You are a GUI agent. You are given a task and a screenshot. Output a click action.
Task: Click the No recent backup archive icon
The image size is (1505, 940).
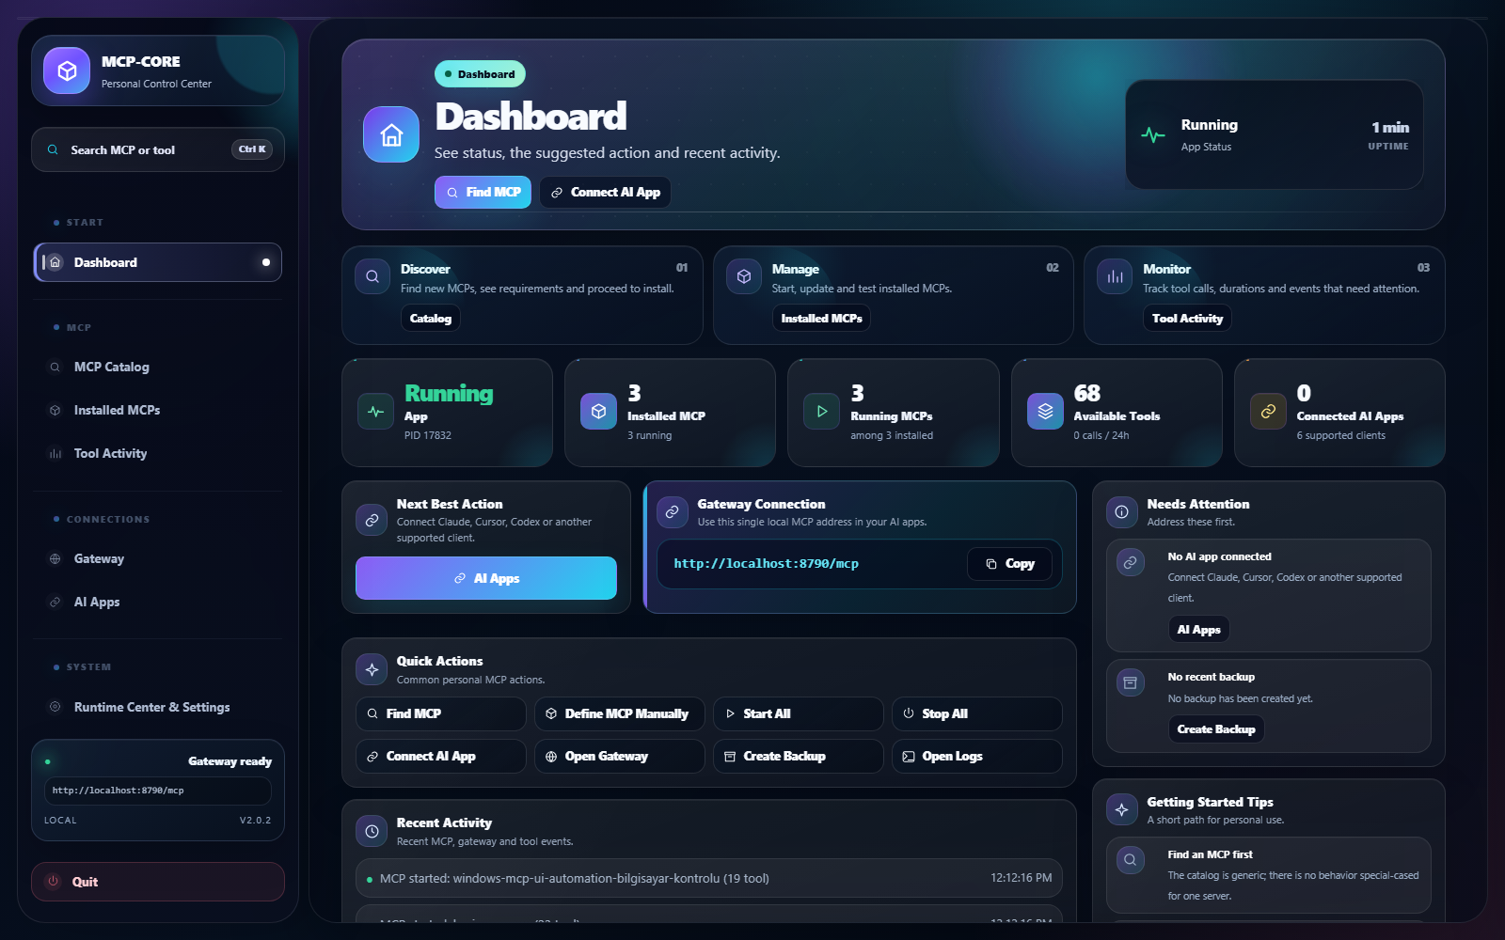1131,682
